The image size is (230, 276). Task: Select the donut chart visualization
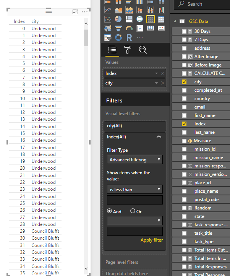[118, 37]
